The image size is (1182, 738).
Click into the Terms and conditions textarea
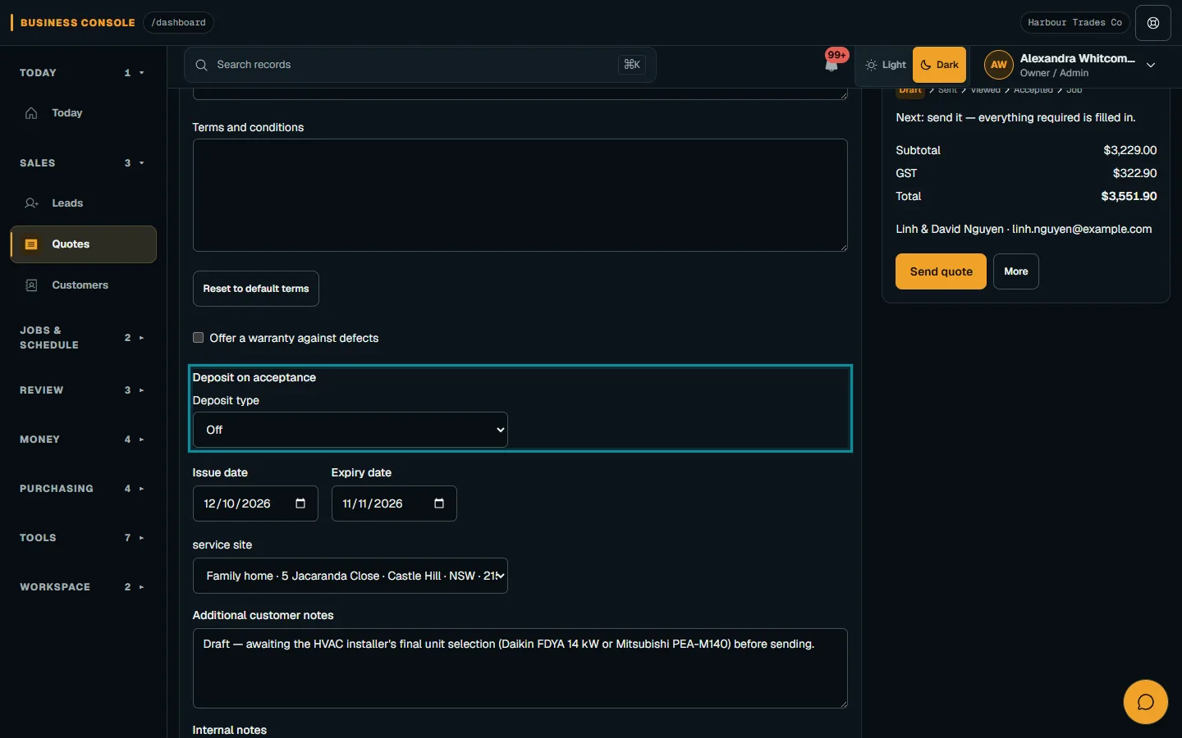point(520,195)
